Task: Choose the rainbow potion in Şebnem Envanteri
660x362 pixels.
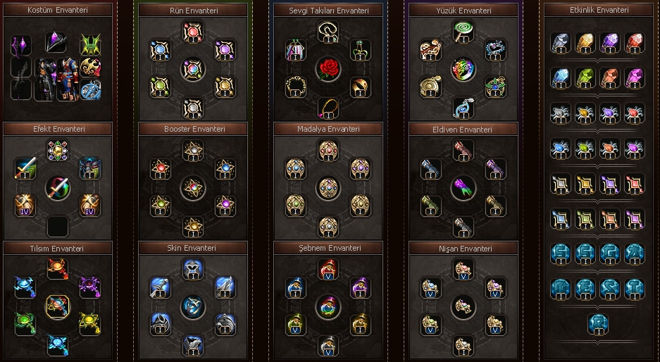Action: coord(328,306)
